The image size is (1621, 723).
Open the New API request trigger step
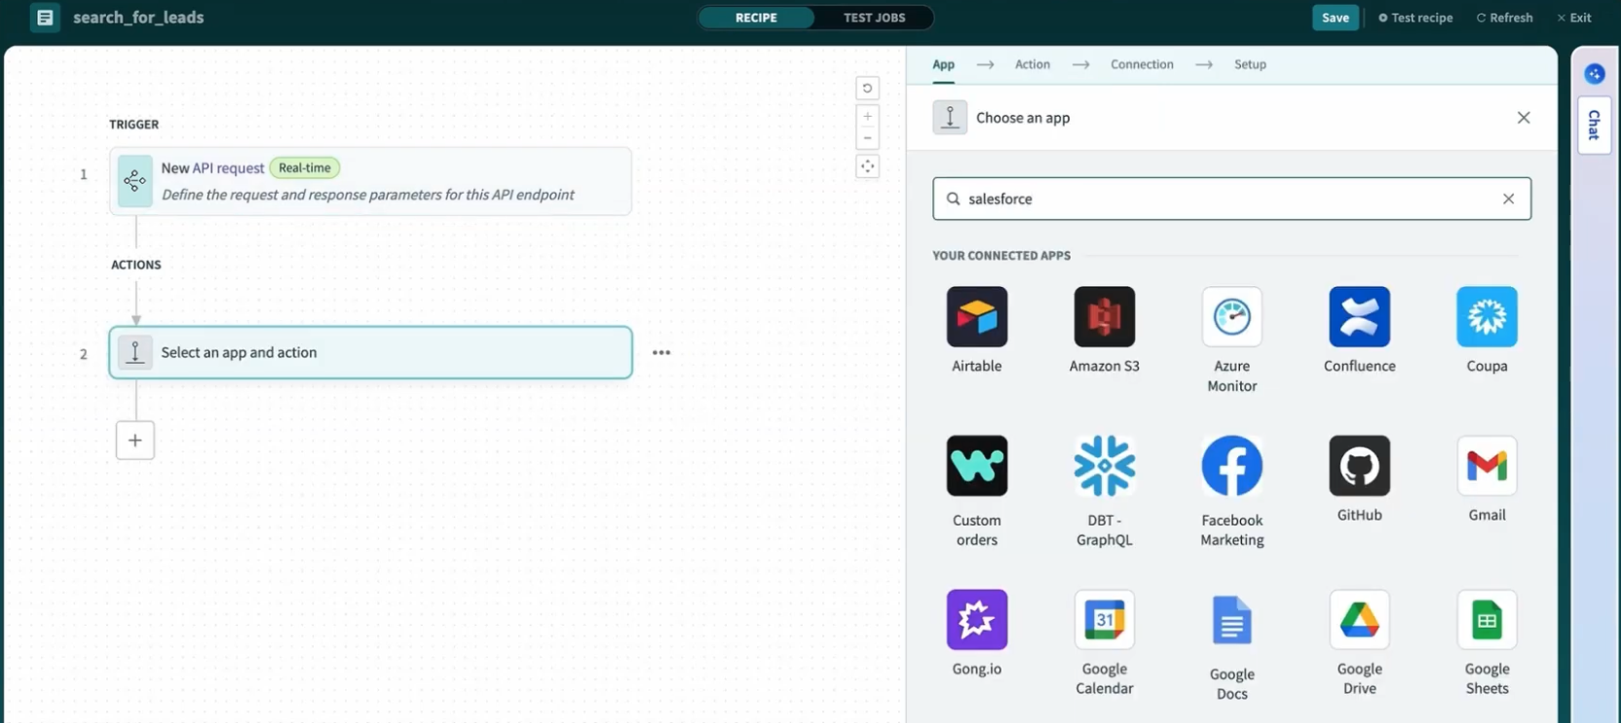(x=370, y=181)
